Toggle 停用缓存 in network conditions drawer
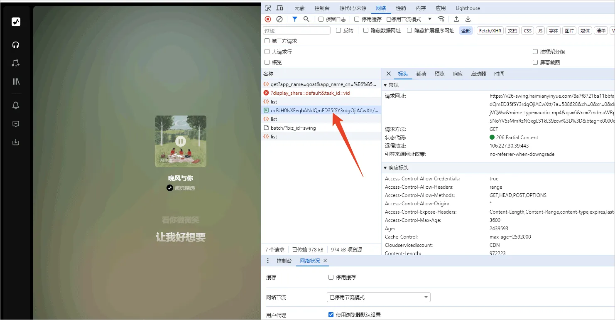 [x=331, y=277]
